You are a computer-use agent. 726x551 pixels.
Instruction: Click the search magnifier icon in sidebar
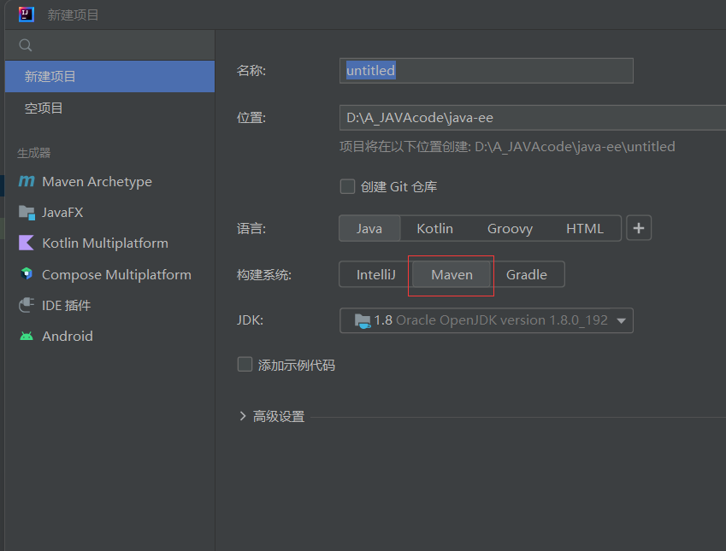pos(26,45)
